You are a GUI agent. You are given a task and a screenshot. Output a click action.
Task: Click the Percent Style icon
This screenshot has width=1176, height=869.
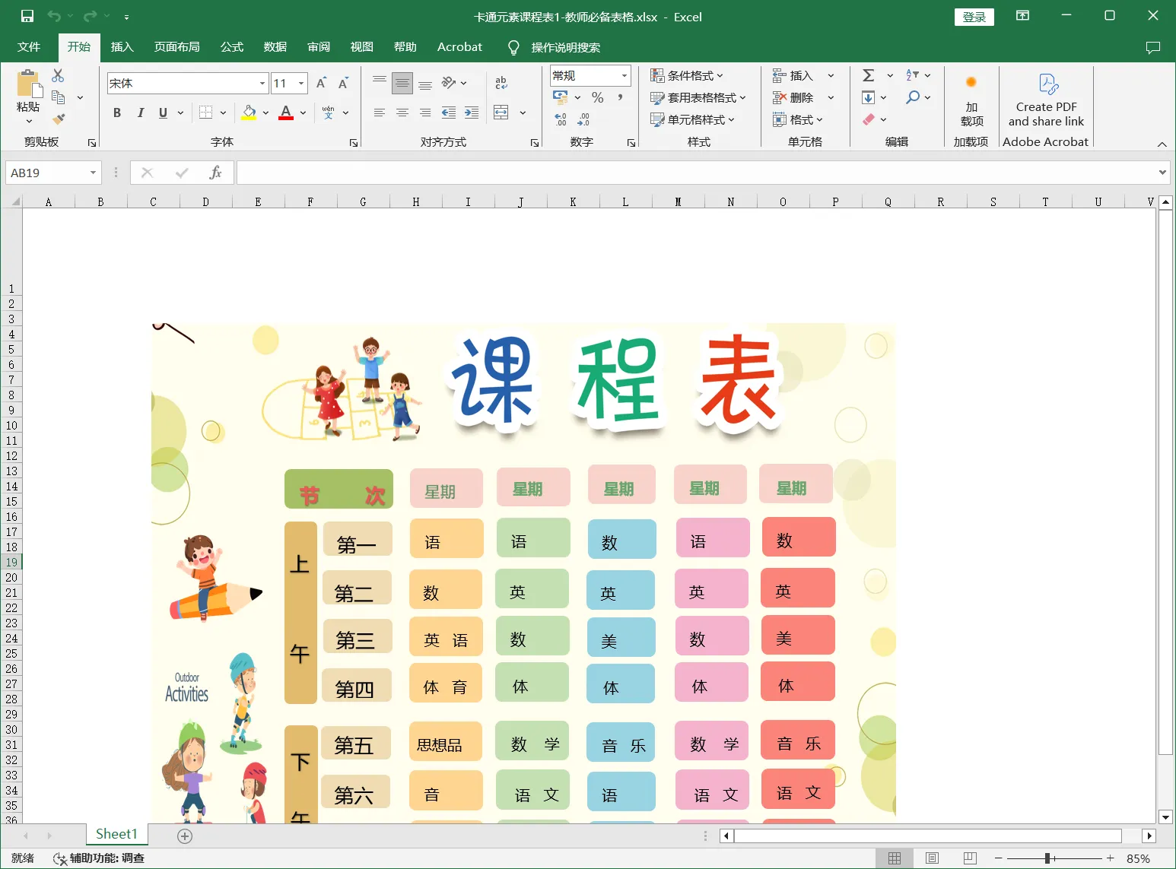pos(598,97)
